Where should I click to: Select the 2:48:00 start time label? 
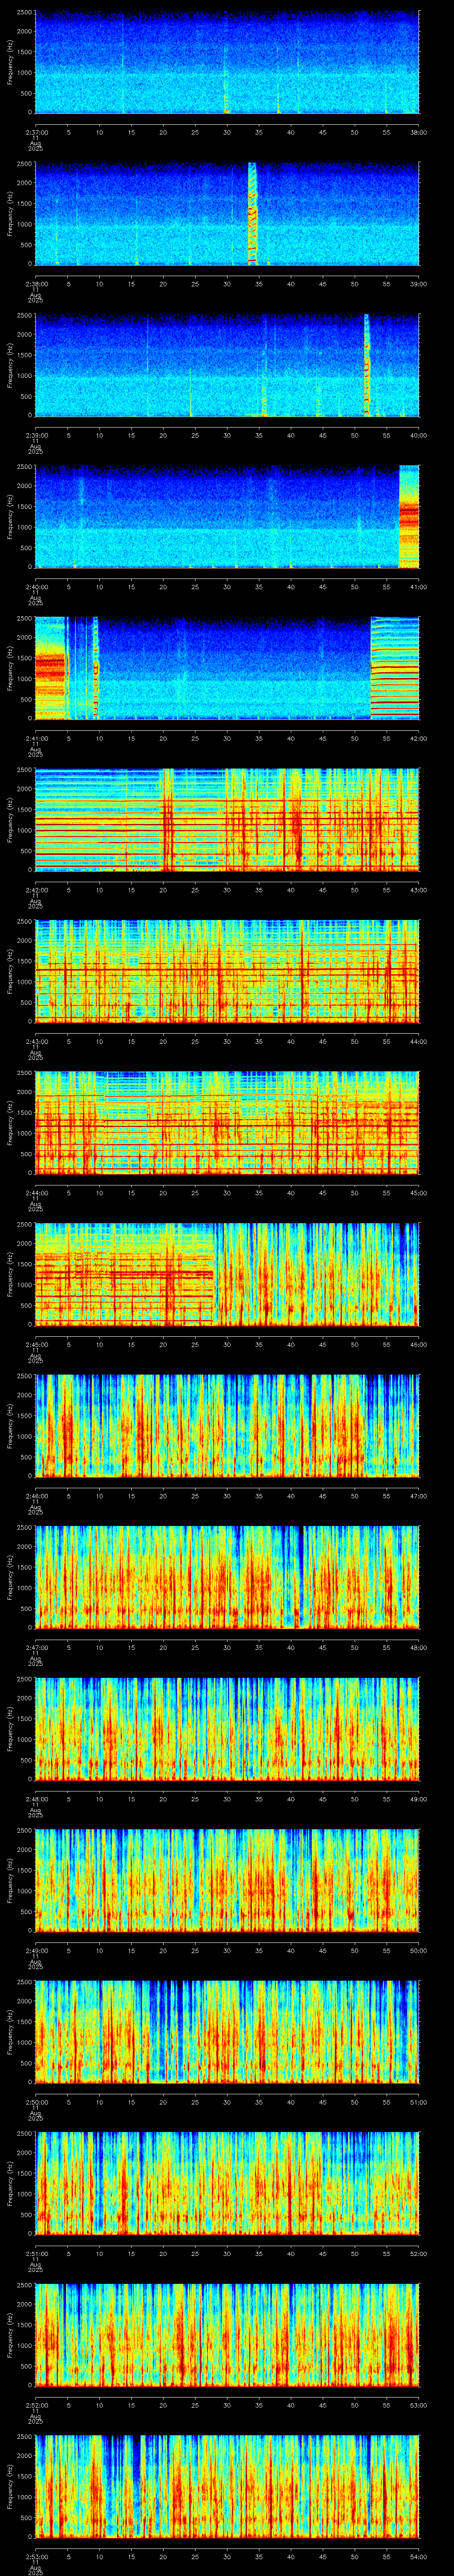[x=36, y=1799]
